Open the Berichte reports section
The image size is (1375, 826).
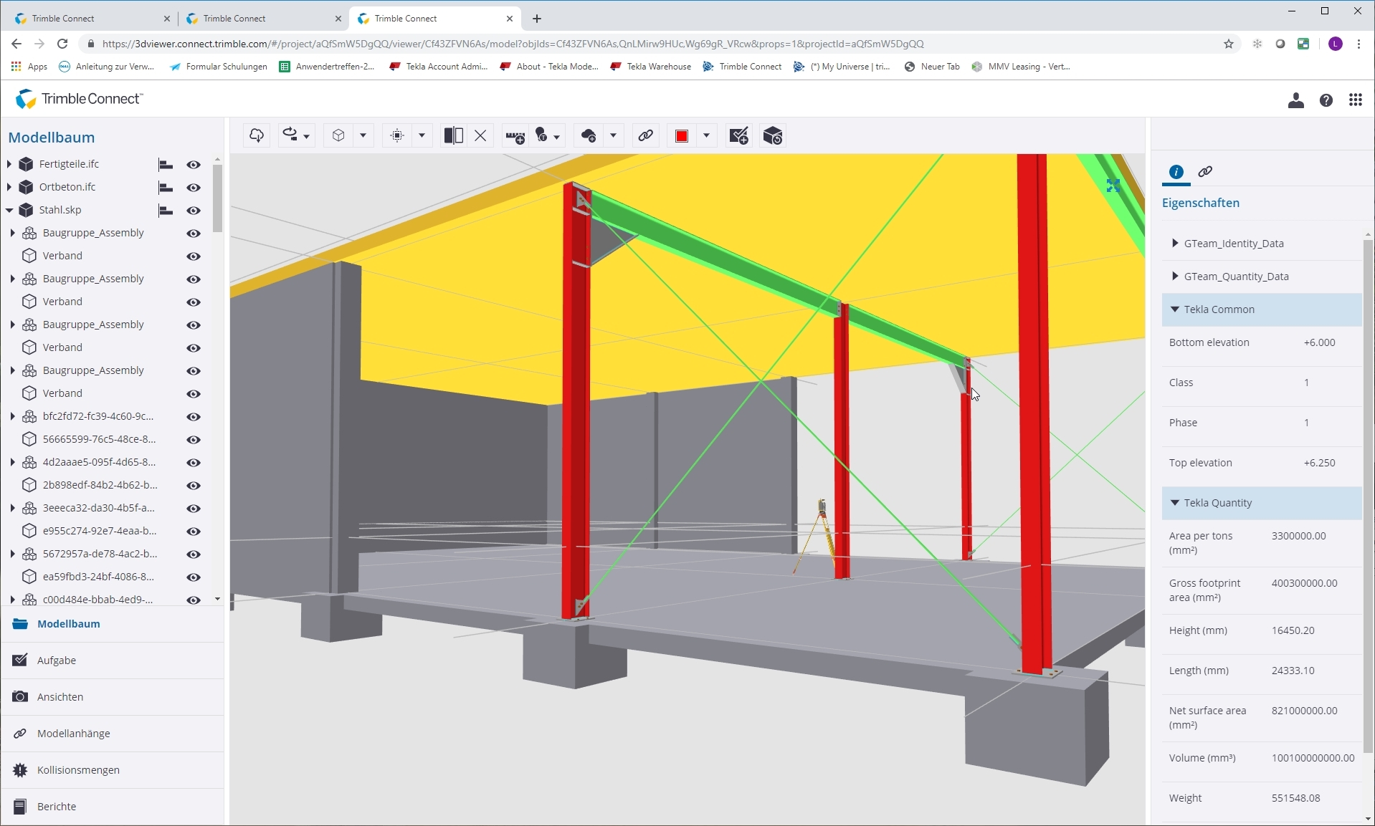(x=57, y=807)
